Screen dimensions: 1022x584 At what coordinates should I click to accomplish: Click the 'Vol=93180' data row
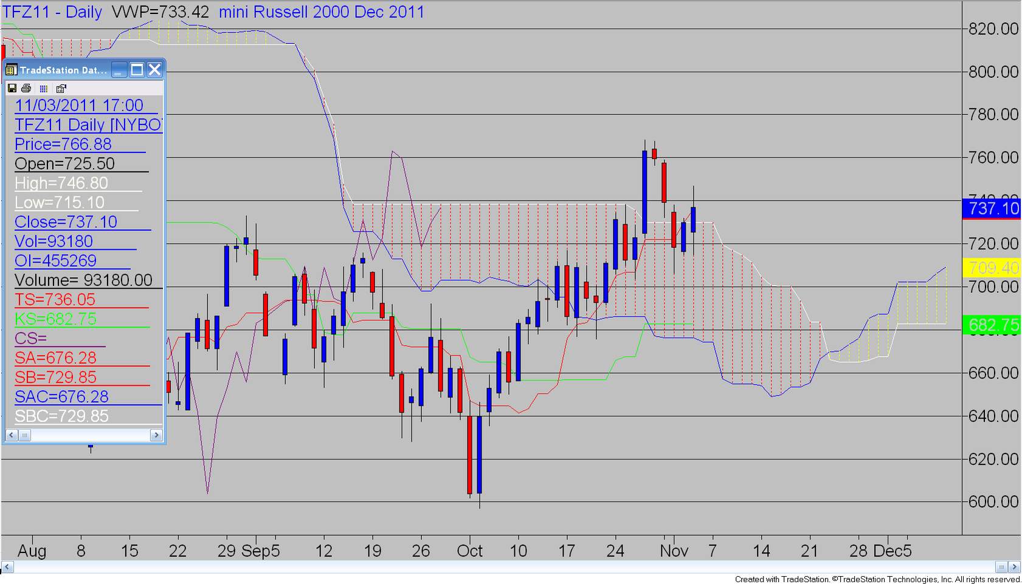tap(75, 241)
